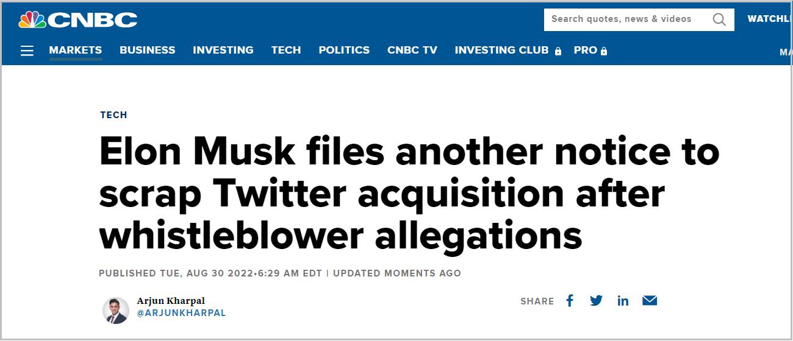Screen dimensions: 793x341
Task: Open the Investing section
Action: point(223,51)
